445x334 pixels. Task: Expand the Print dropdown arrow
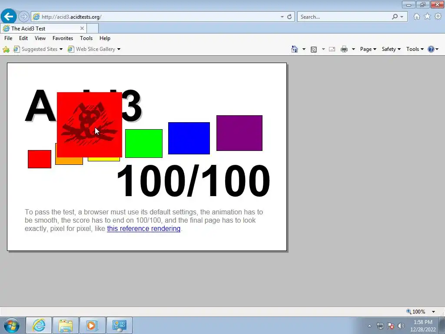pyautogui.click(x=353, y=49)
